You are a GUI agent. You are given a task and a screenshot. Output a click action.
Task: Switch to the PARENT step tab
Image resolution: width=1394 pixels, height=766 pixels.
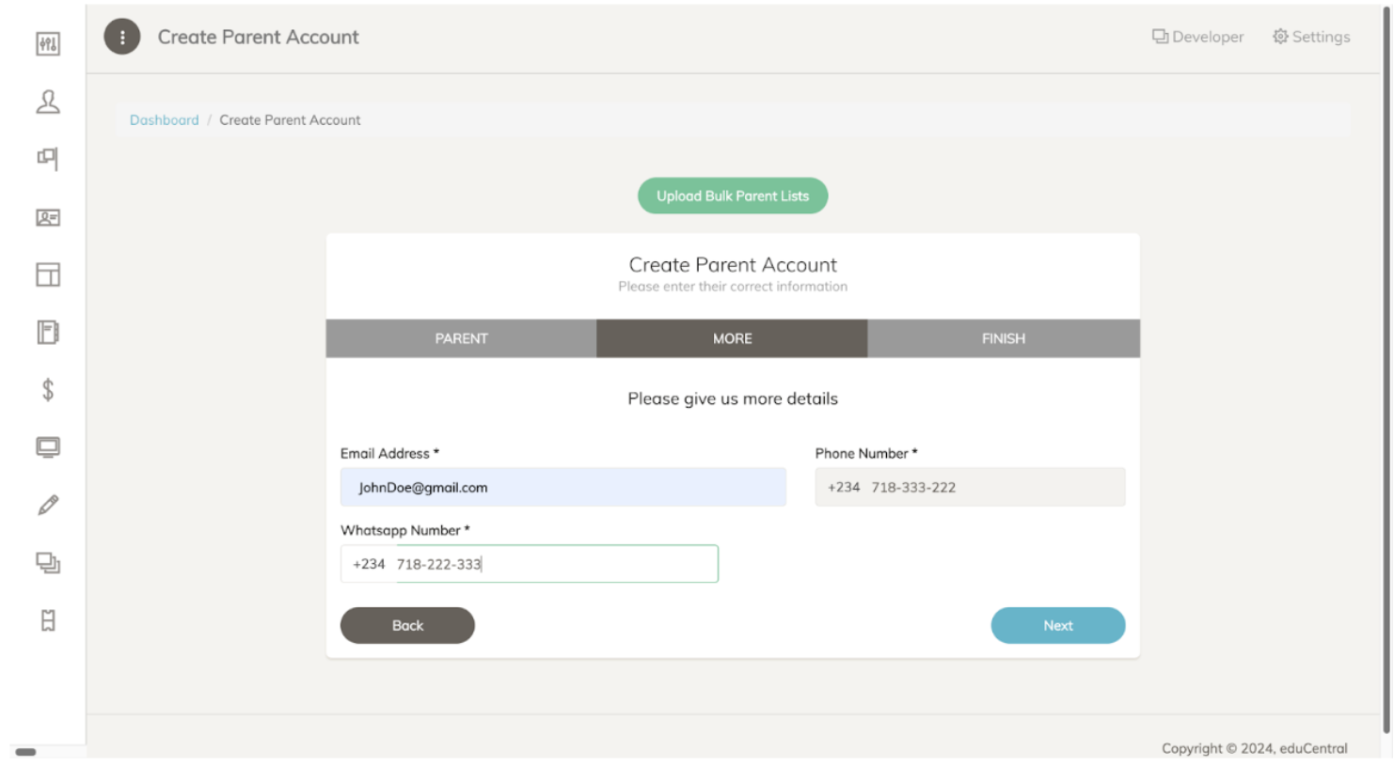[x=461, y=338]
